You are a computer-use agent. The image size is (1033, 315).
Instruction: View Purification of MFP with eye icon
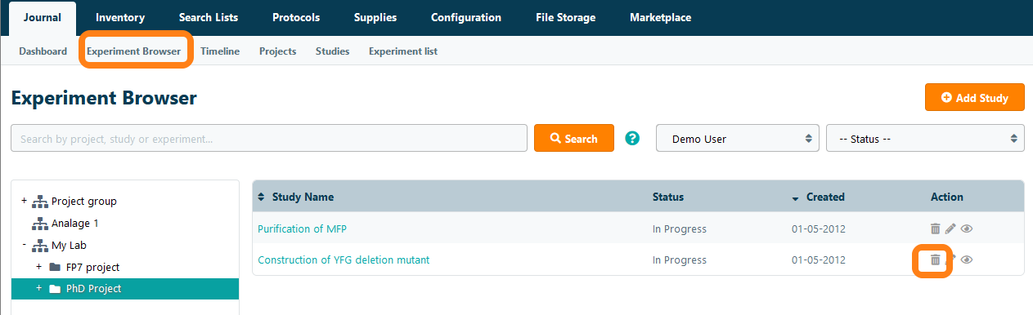pos(967,228)
